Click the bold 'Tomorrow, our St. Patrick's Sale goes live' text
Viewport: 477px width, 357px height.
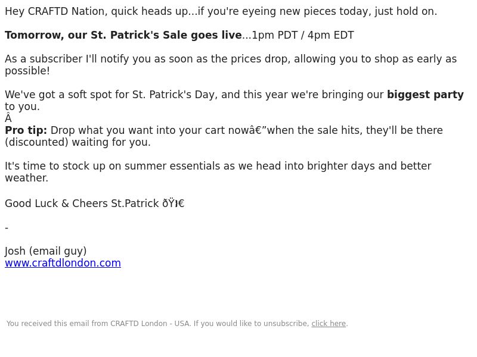pos(123,35)
